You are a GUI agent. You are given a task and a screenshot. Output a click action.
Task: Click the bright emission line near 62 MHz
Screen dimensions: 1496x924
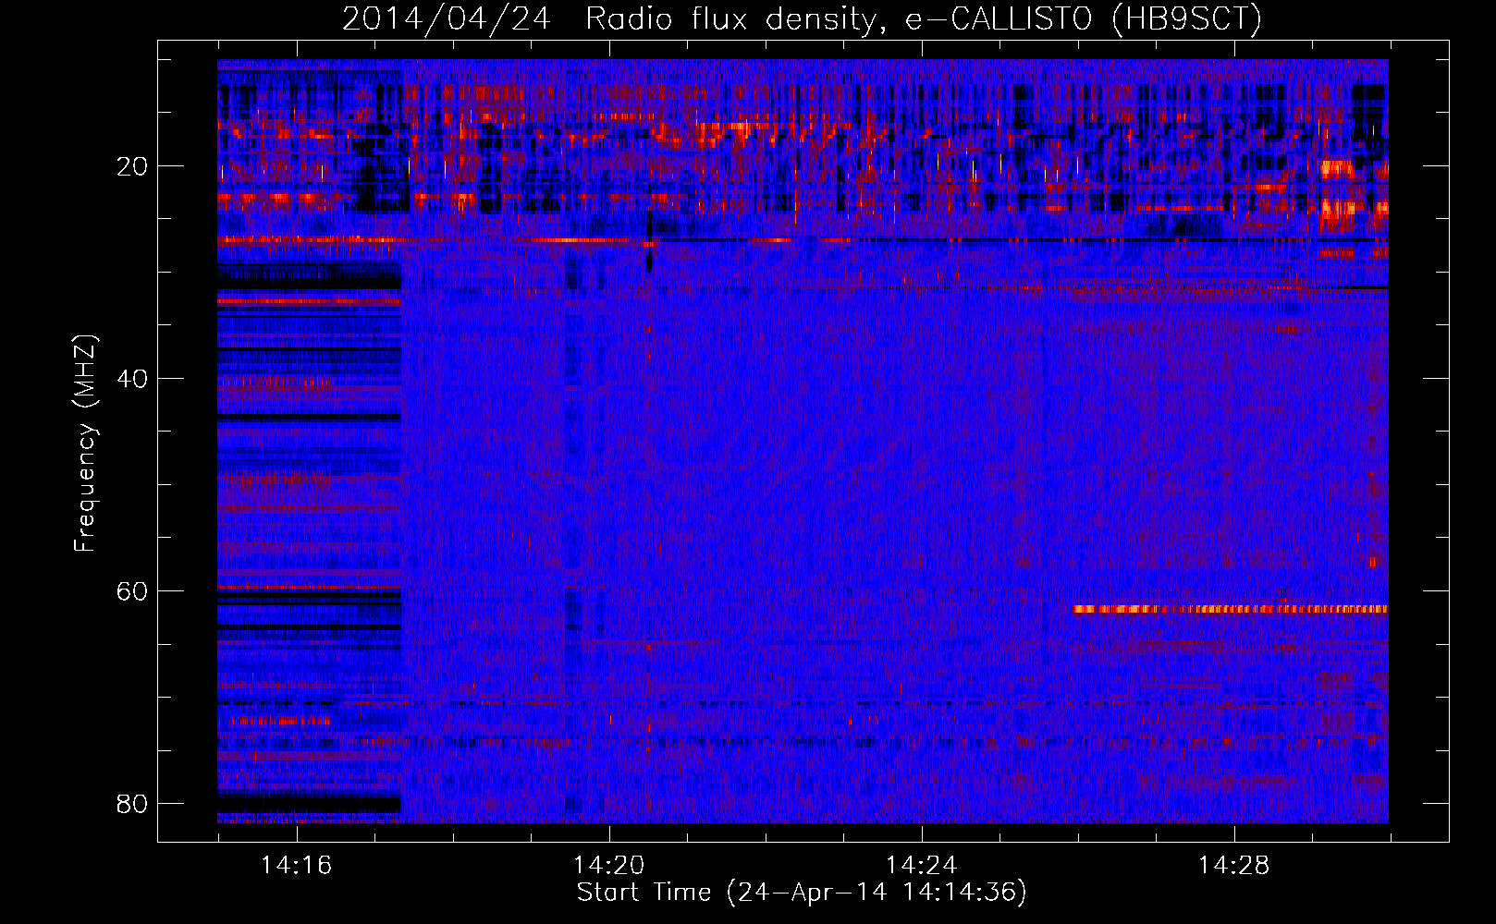[x=1230, y=609]
